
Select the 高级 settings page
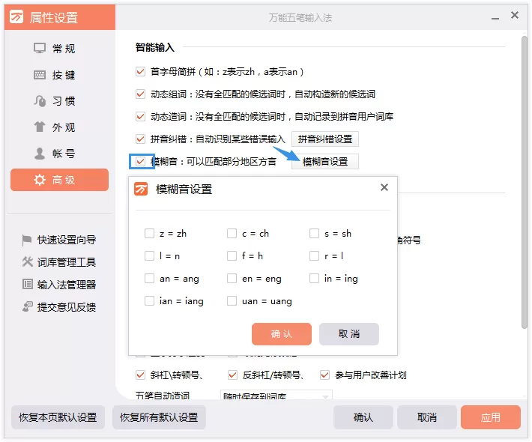59,180
